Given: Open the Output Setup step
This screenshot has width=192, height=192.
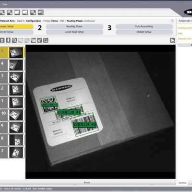Looking at the screenshot, I should coord(144,32).
